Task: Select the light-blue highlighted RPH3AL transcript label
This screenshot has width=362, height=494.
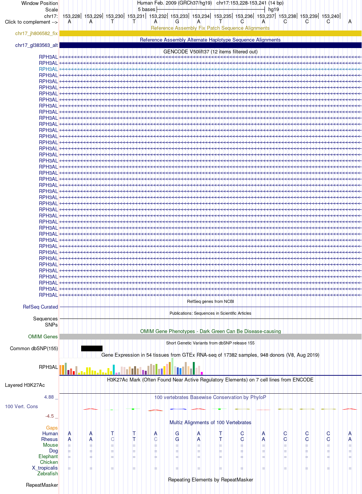Action: pyautogui.click(x=48, y=69)
